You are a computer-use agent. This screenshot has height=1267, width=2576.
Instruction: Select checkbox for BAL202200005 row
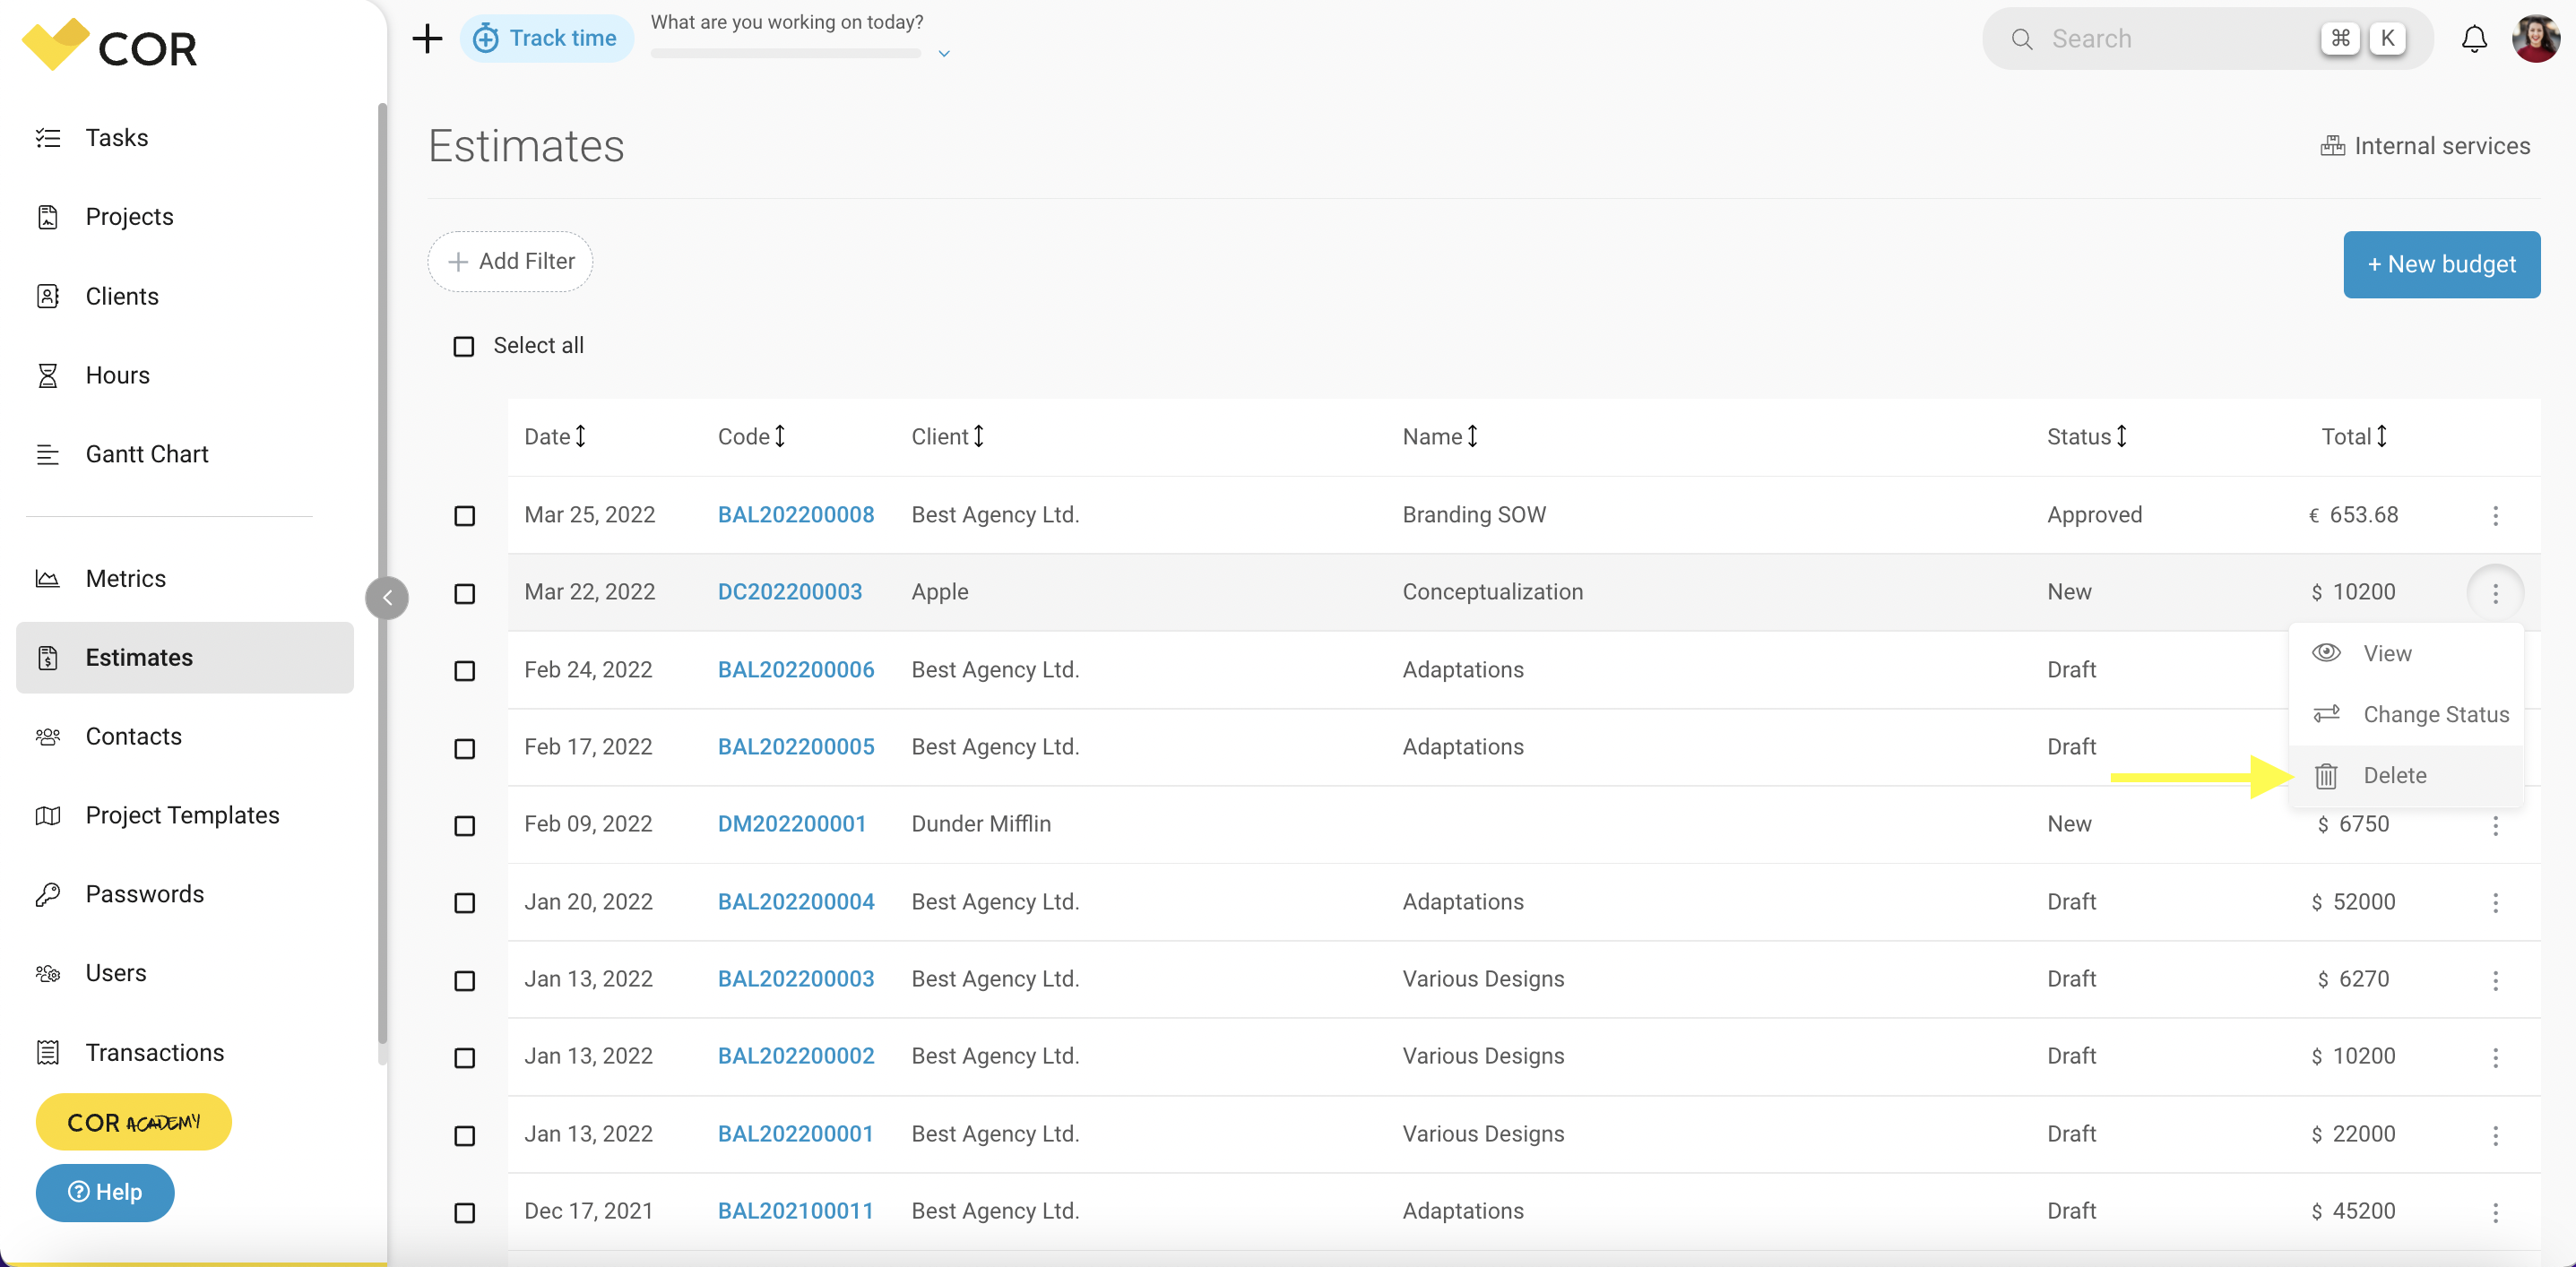[464, 749]
